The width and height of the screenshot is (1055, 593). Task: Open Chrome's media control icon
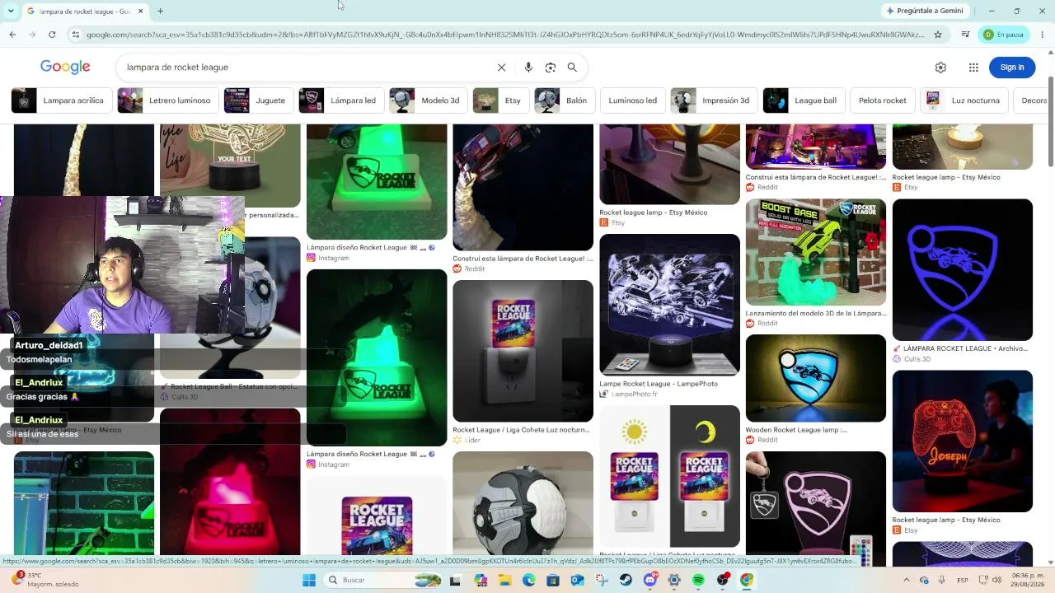click(965, 35)
